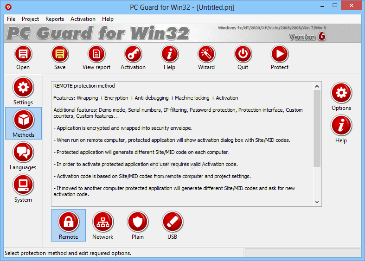Choose the Remote protection method
The height and width of the screenshot is (261, 365).
[x=69, y=225]
